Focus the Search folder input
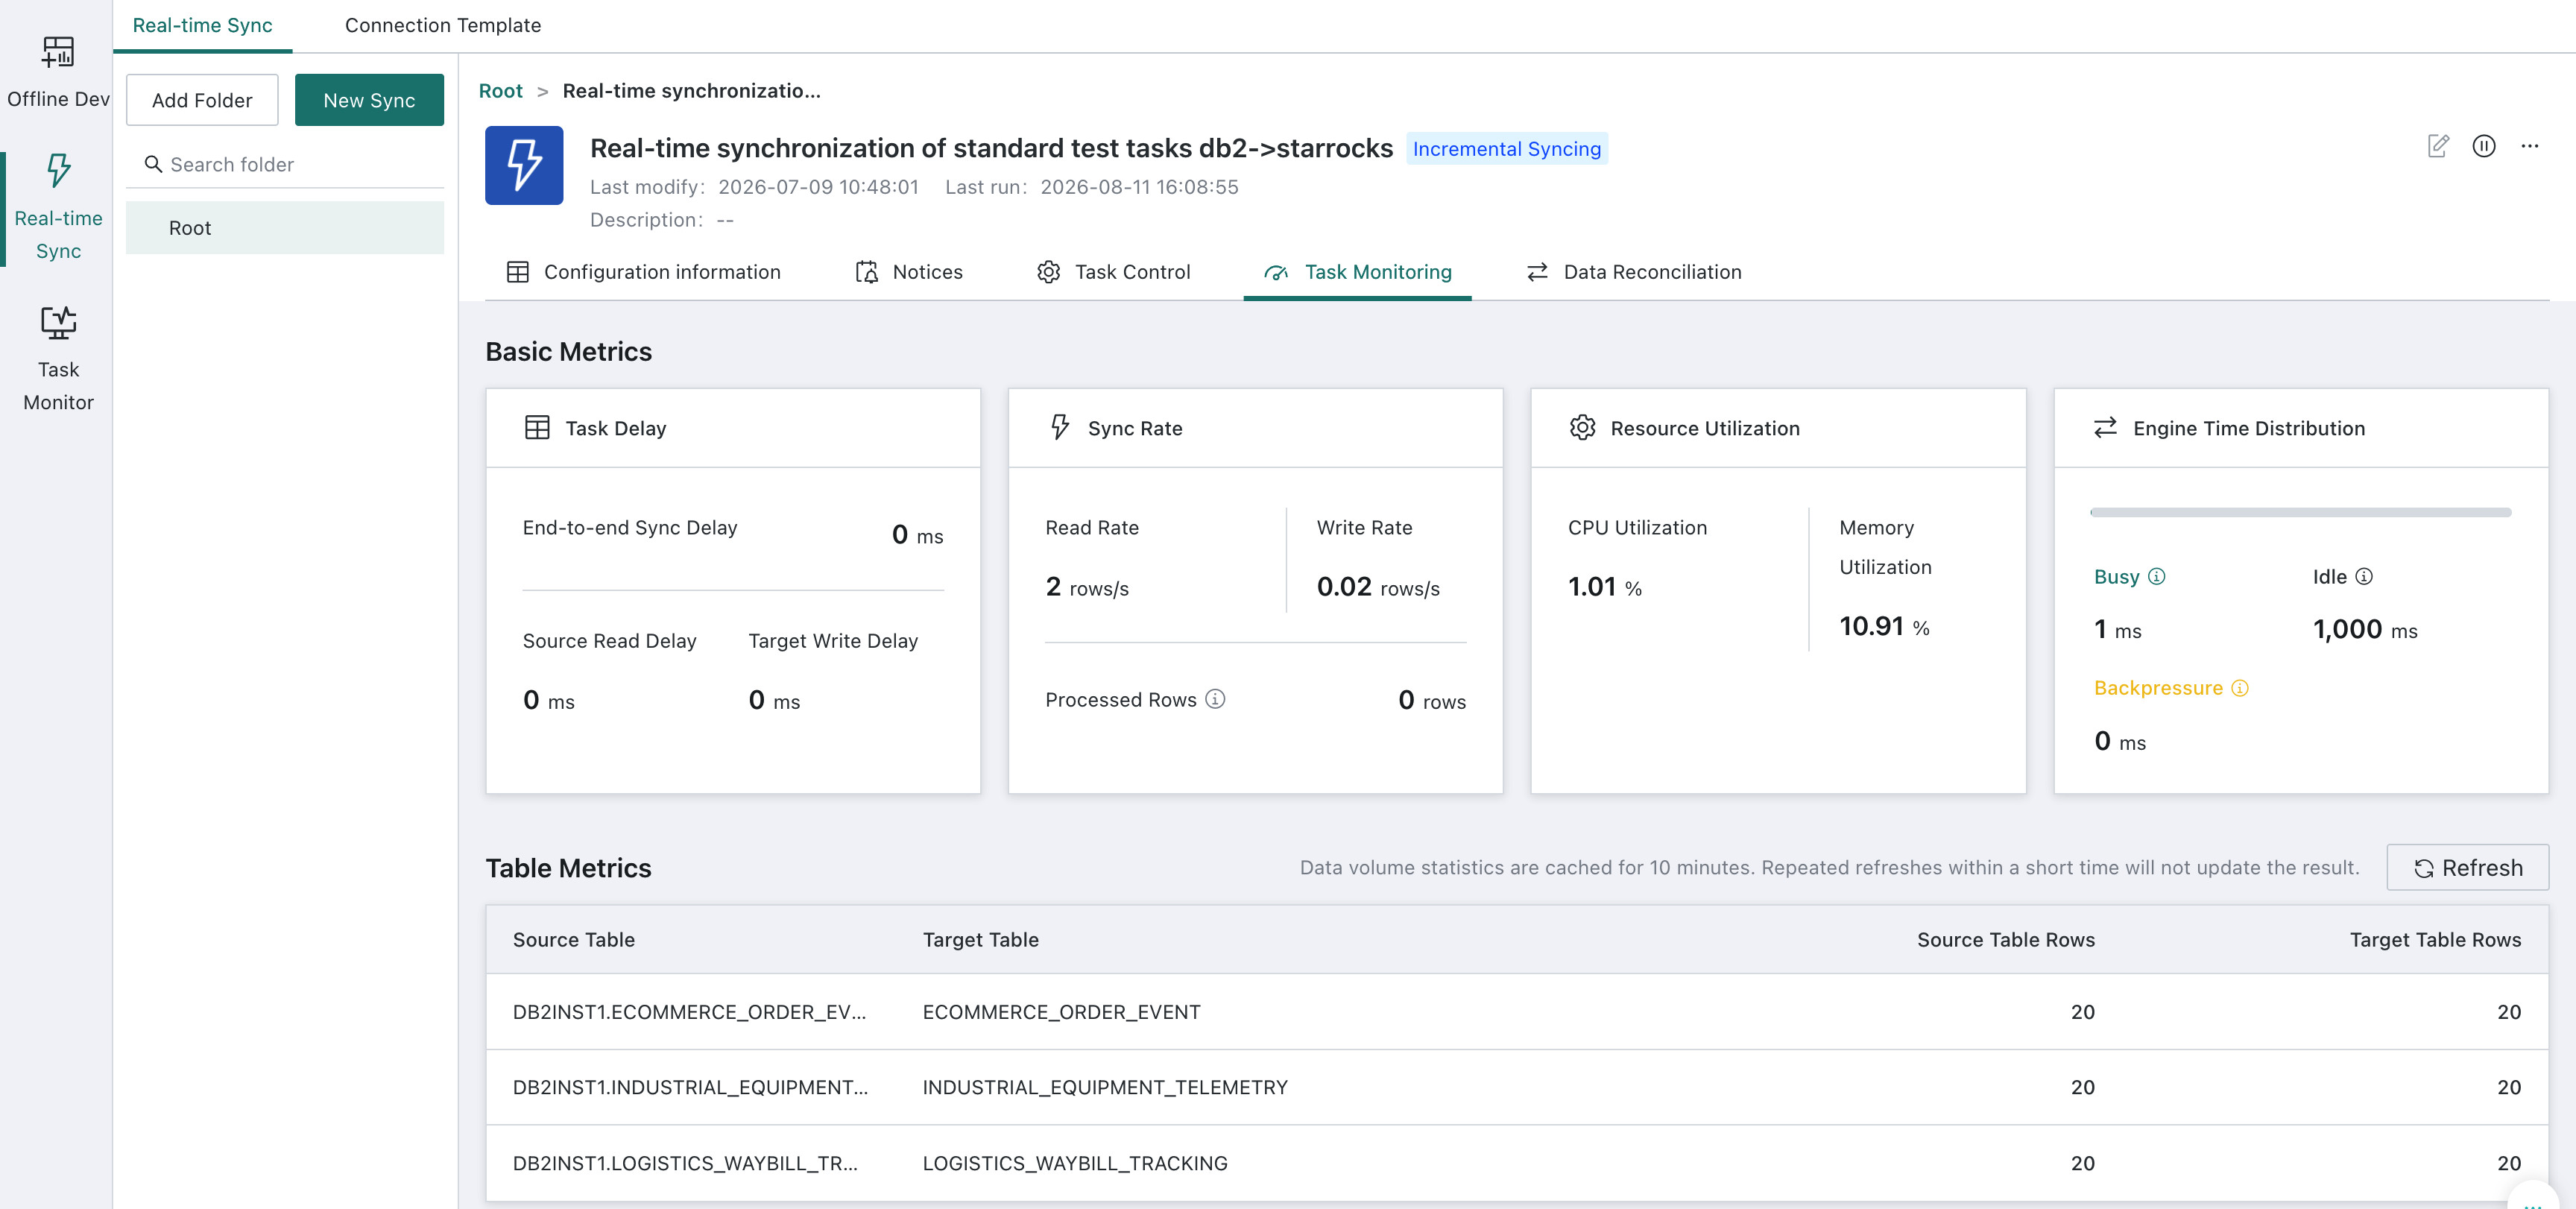Image resolution: width=2576 pixels, height=1209 pixels. pos(285,164)
